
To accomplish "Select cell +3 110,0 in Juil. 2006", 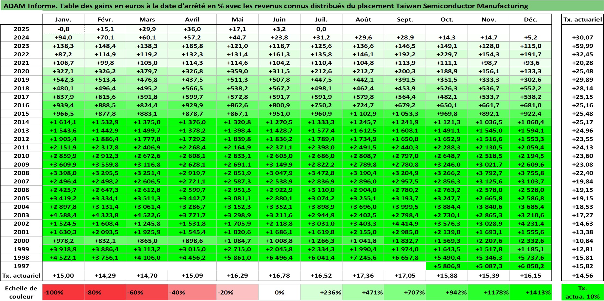I will coord(321,190).
